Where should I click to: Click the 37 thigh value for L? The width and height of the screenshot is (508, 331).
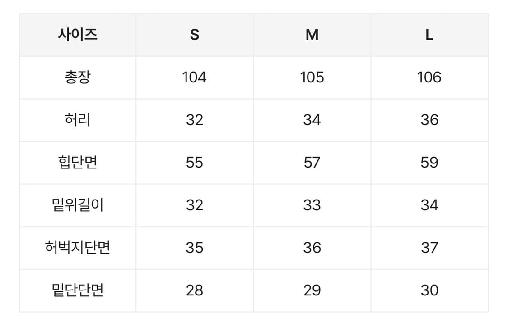click(x=429, y=248)
